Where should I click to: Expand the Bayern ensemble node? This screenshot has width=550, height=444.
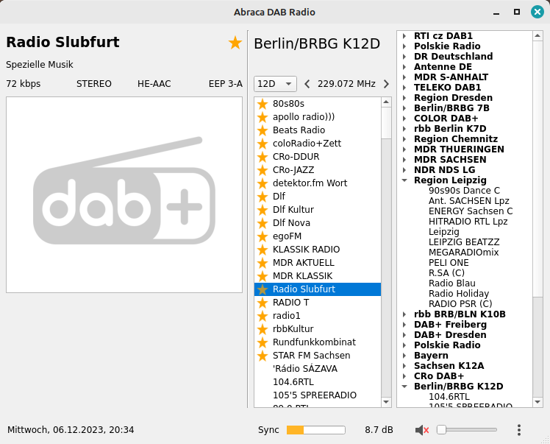pyautogui.click(x=404, y=356)
